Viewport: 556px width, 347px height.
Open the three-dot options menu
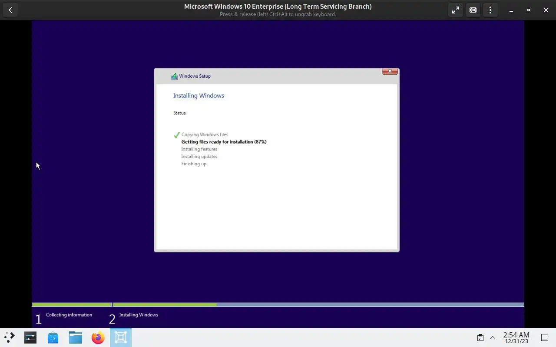(x=490, y=10)
